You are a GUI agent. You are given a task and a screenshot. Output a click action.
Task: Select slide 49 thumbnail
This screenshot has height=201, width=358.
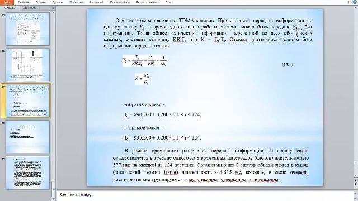click(27, 173)
